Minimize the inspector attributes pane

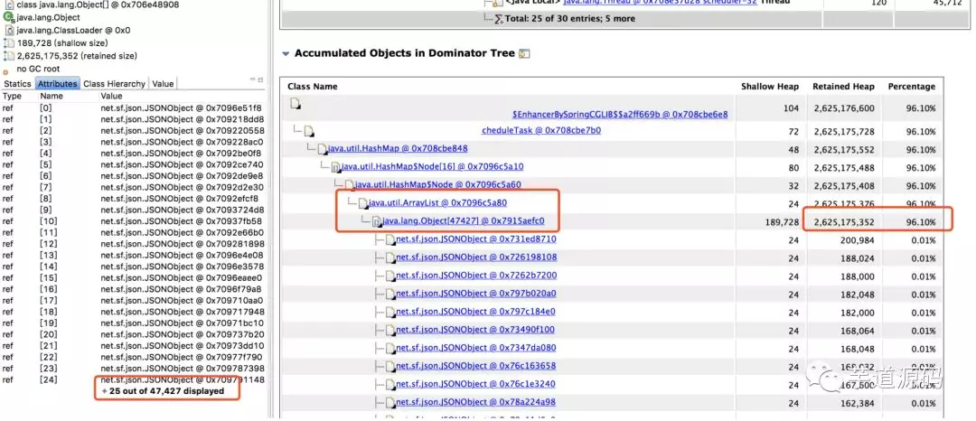(x=253, y=79)
